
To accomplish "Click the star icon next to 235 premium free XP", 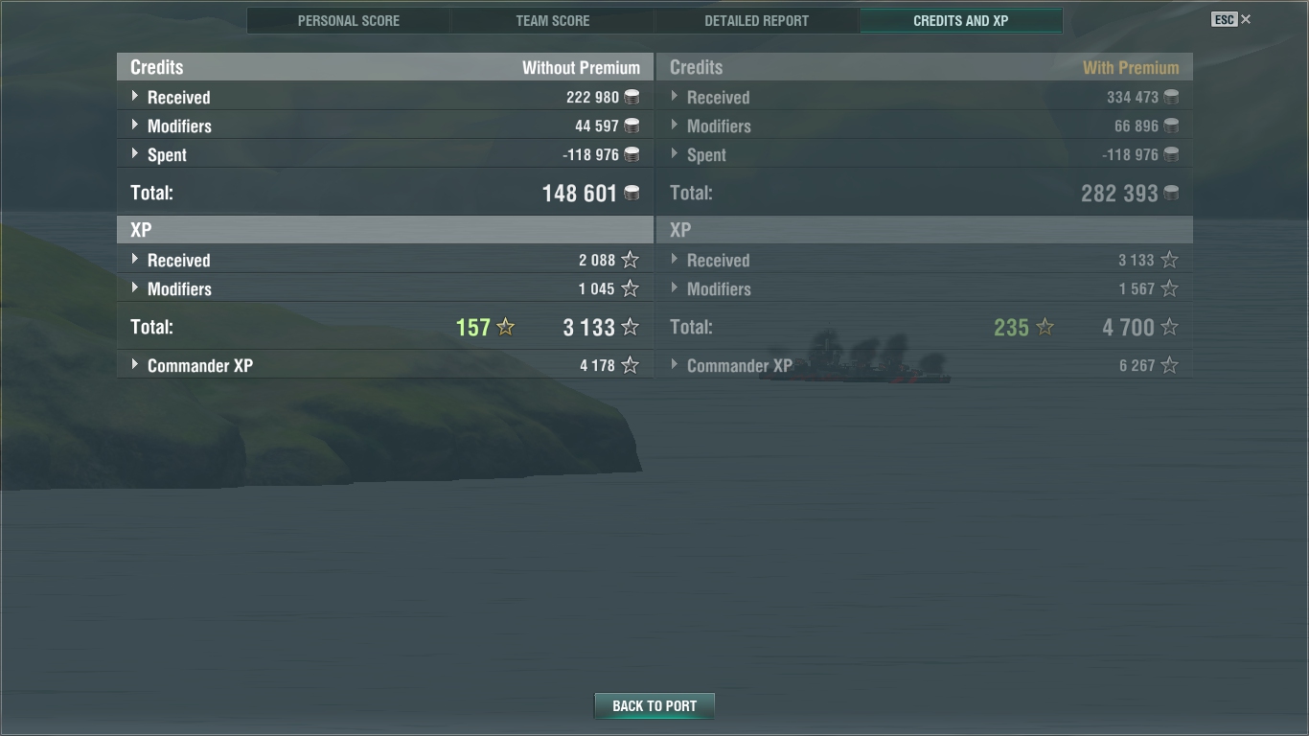I will [1045, 328].
